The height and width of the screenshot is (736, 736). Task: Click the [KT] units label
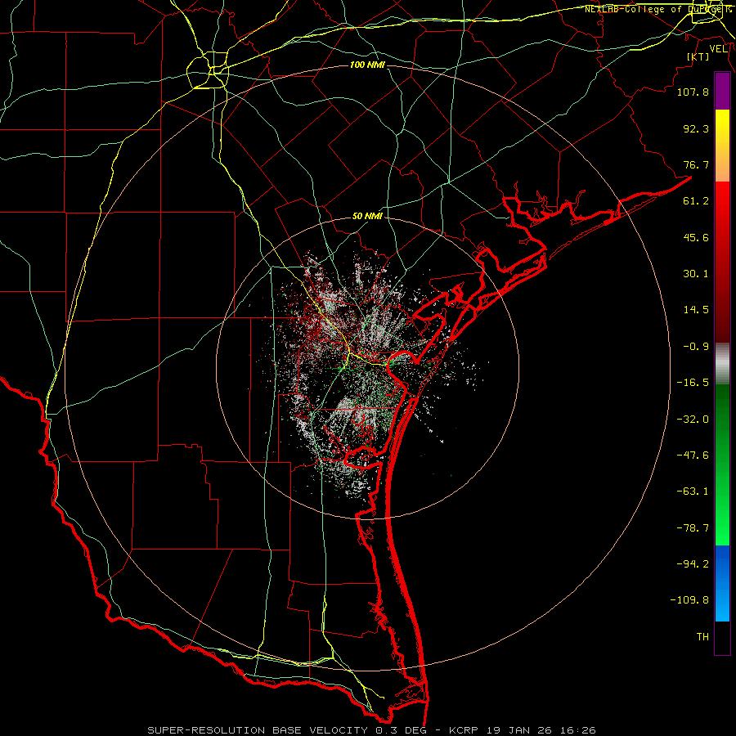point(698,56)
